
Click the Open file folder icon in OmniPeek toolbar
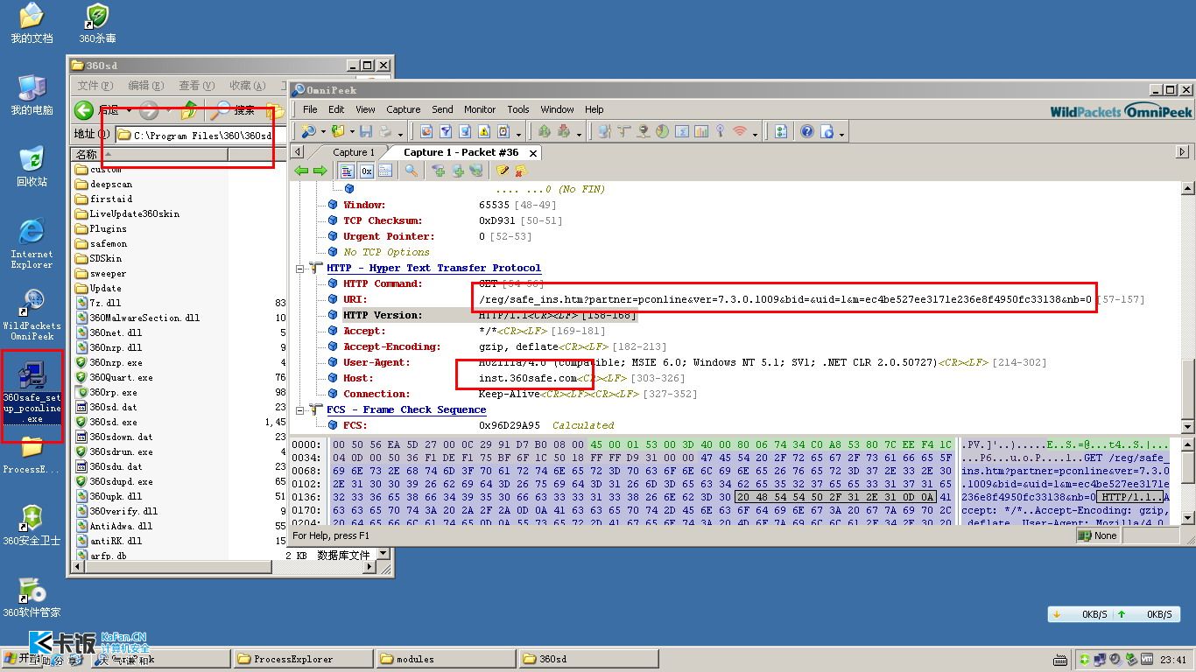(338, 131)
